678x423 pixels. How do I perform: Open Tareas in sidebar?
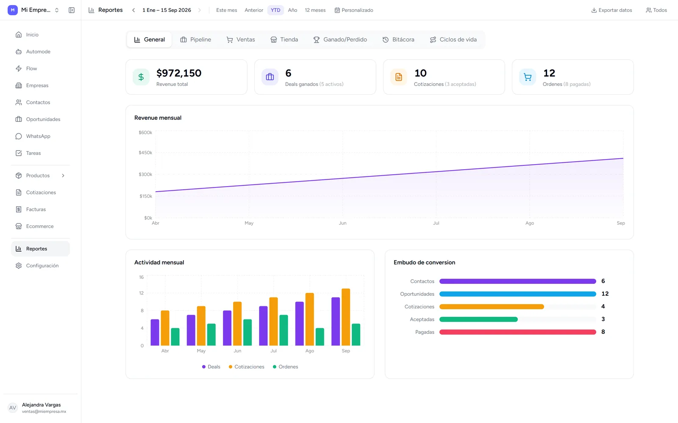pyautogui.click(x=40, y=153)
